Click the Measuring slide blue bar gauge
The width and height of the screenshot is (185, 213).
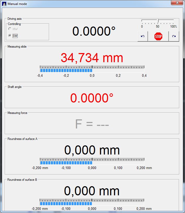pyautogui.click(x=66, y=70)
